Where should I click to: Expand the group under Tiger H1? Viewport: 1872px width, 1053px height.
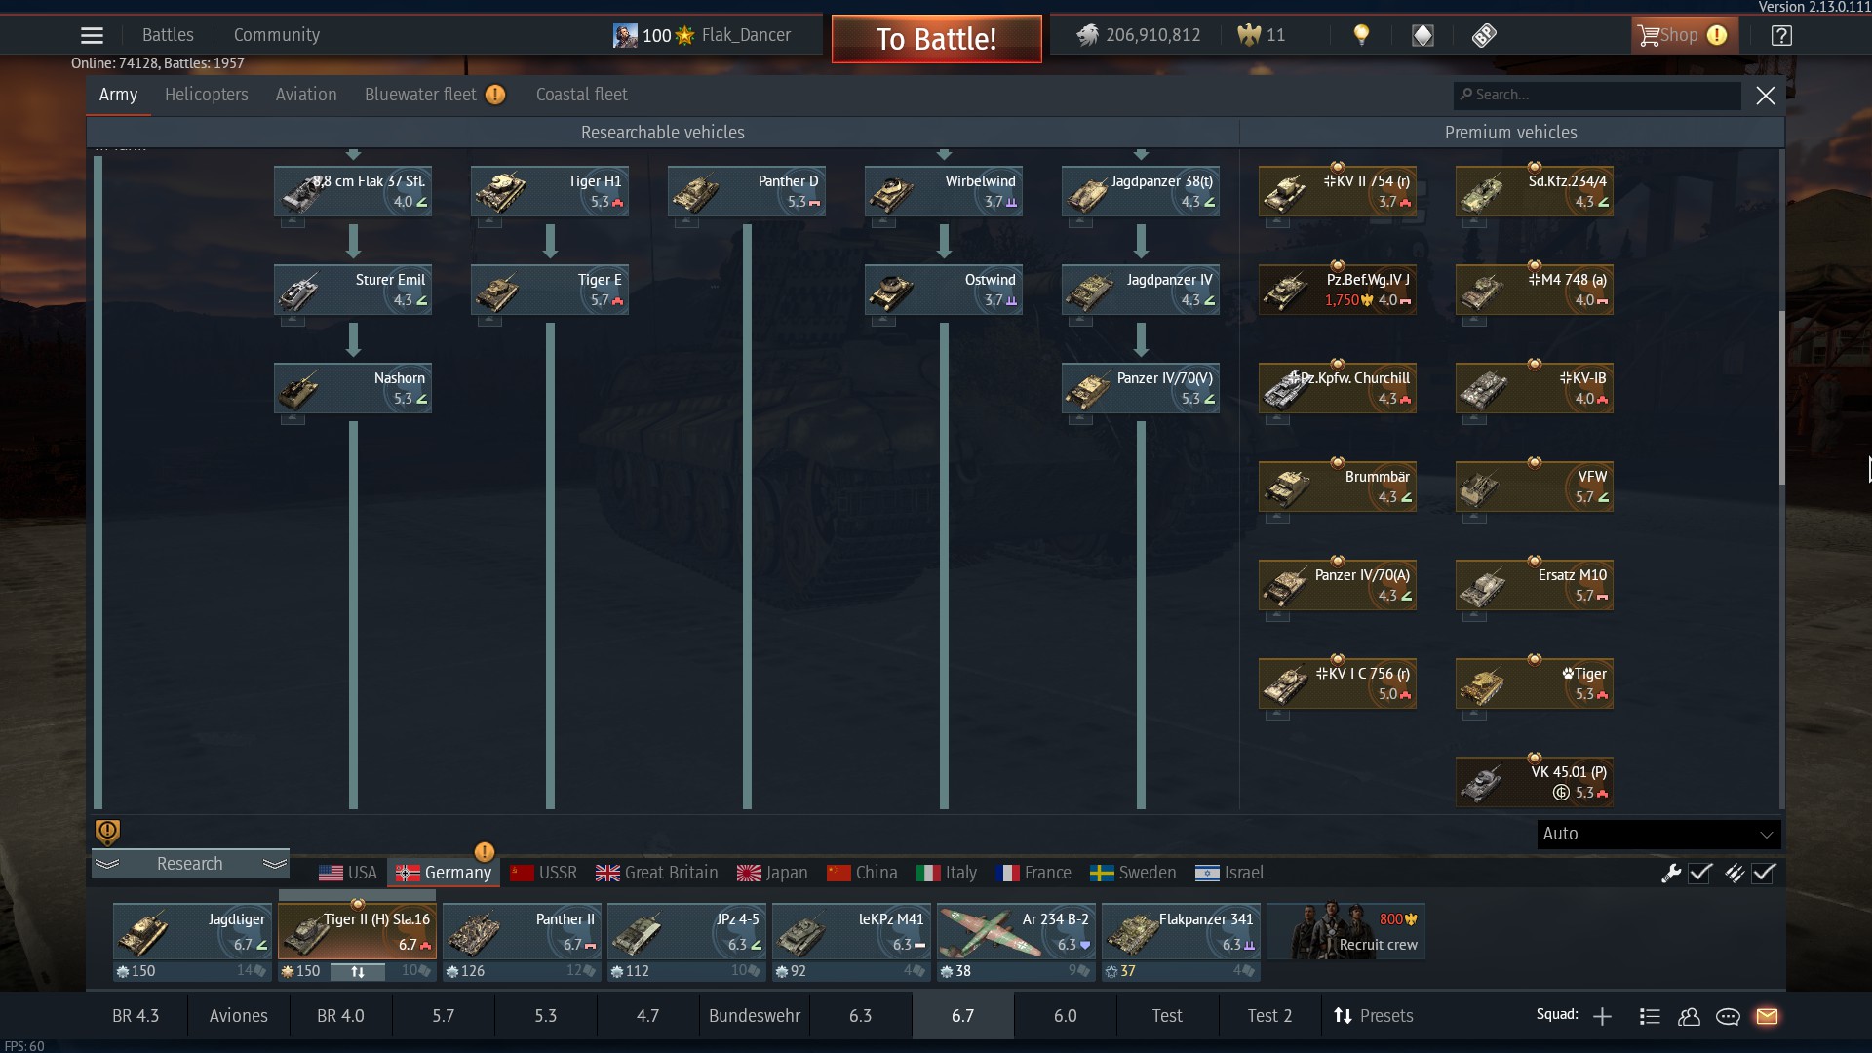point(489,222)
